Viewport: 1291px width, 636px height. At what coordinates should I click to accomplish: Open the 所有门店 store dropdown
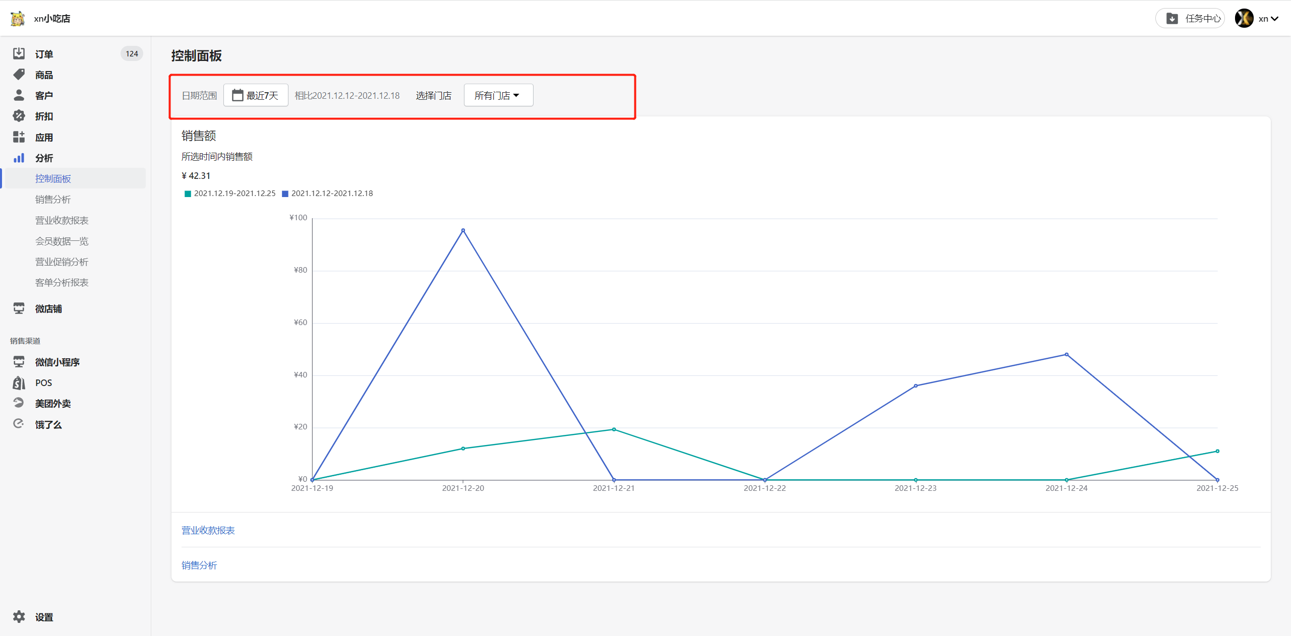pyautogui.click(x=498, y=95)
